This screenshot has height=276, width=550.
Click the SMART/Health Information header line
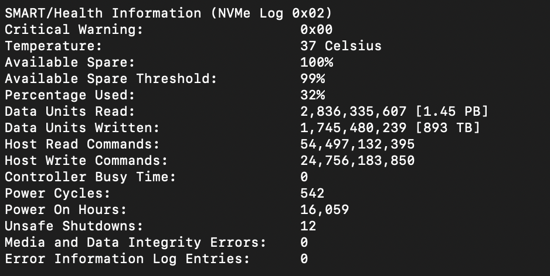tap(168, 13)
